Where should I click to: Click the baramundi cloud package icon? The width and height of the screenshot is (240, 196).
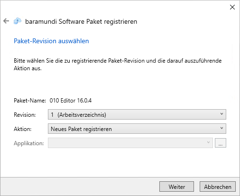coord(18,21)
